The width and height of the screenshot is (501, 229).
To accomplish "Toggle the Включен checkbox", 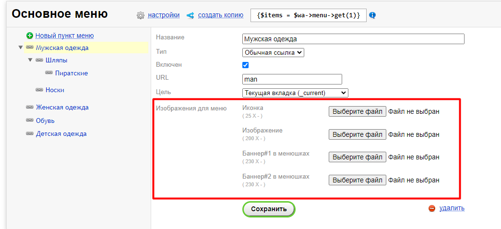I will coord(246,65).
